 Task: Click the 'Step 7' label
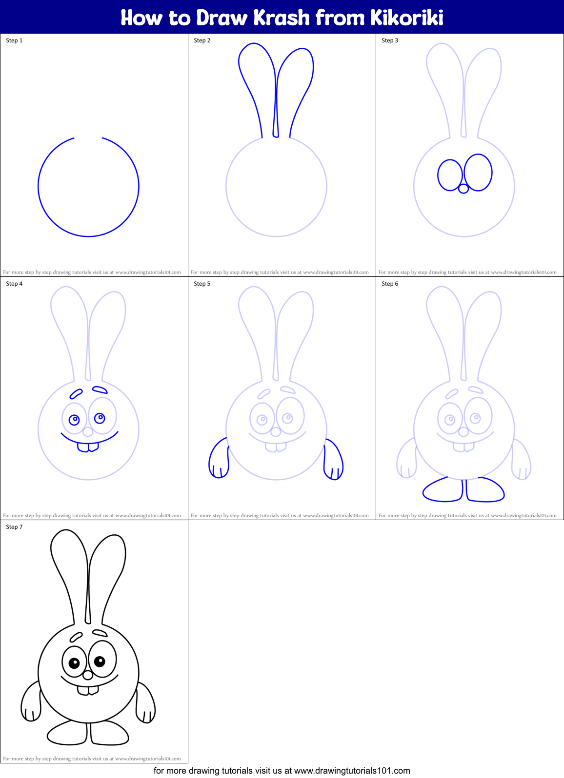coord(14,527)
